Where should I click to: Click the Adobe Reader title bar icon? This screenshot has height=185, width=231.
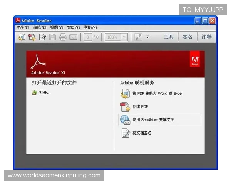tap(18, 20)
